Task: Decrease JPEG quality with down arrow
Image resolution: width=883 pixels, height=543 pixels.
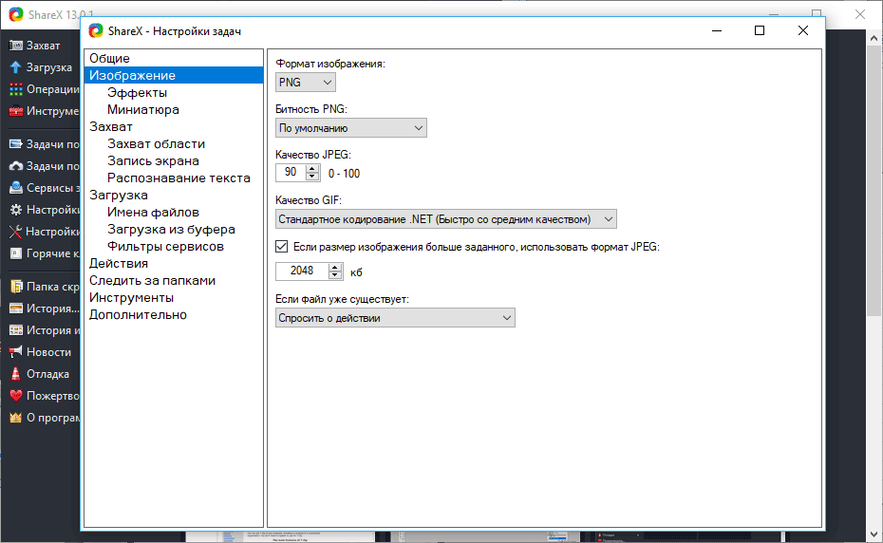Action: tap(312, 177)
